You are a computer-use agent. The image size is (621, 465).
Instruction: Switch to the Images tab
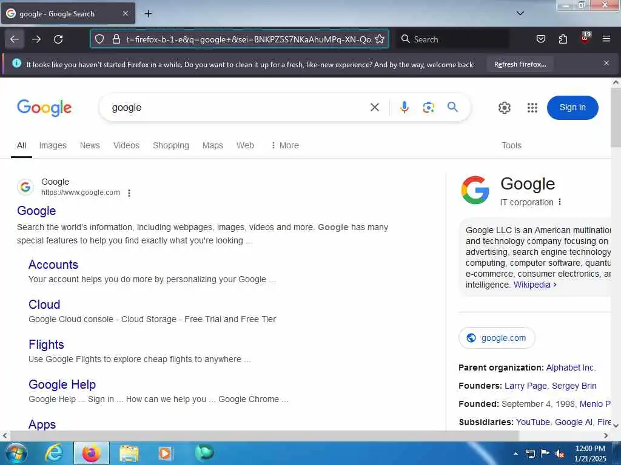[x=53, y=145]
